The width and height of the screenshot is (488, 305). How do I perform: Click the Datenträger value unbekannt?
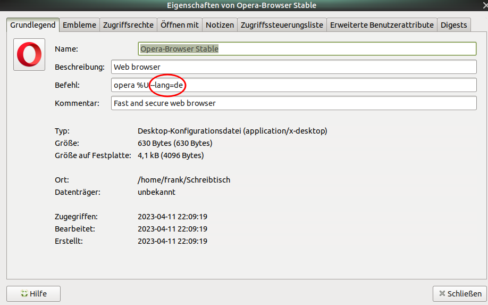click(156, 192)
